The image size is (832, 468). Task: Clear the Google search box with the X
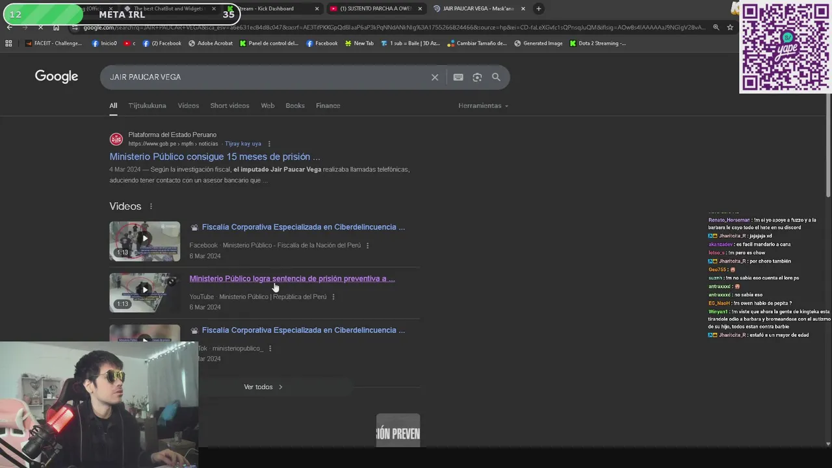coord(435,77)
